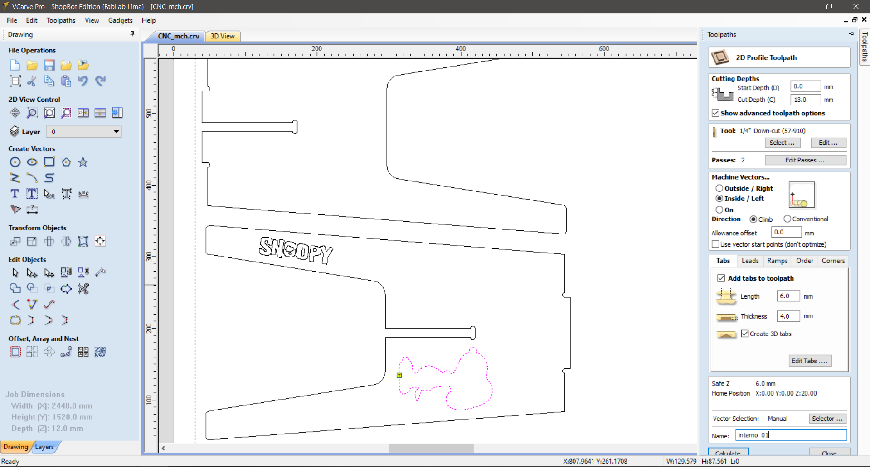
Task: Pin the Drawing panel
Action: [132, 34]
